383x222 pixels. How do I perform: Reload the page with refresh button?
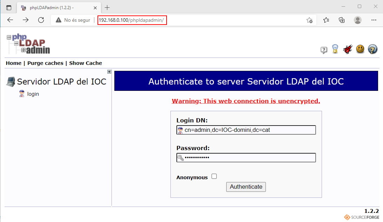coord(41,20)
